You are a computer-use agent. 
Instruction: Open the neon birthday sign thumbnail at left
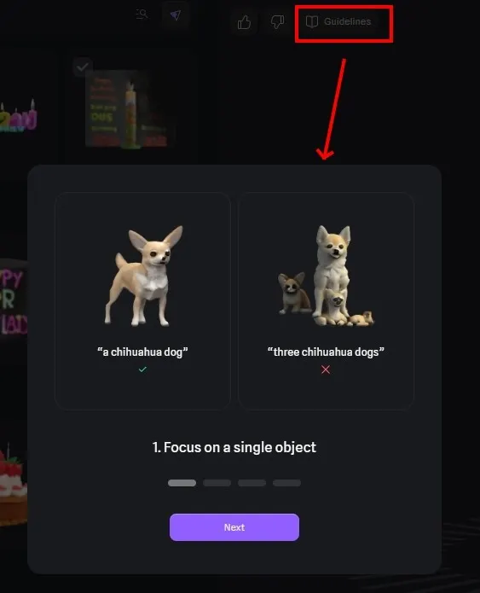pyautogui.click(x=14, y=300)
